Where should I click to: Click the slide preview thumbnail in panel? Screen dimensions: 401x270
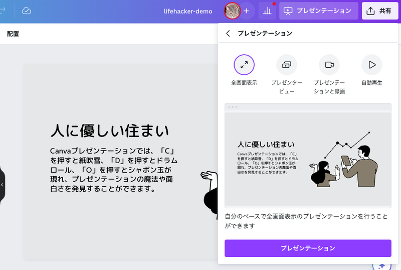click(x=308, y=156)
